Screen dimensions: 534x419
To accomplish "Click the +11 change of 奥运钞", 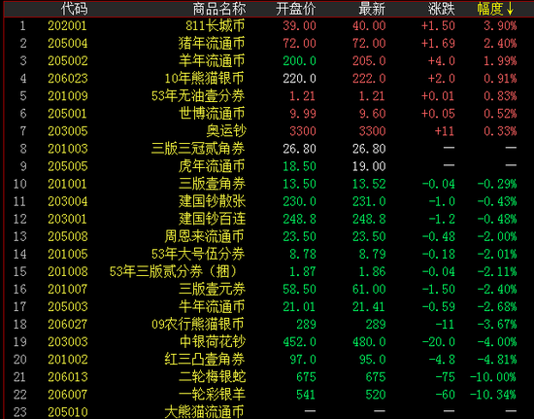I will click(444, 131).
